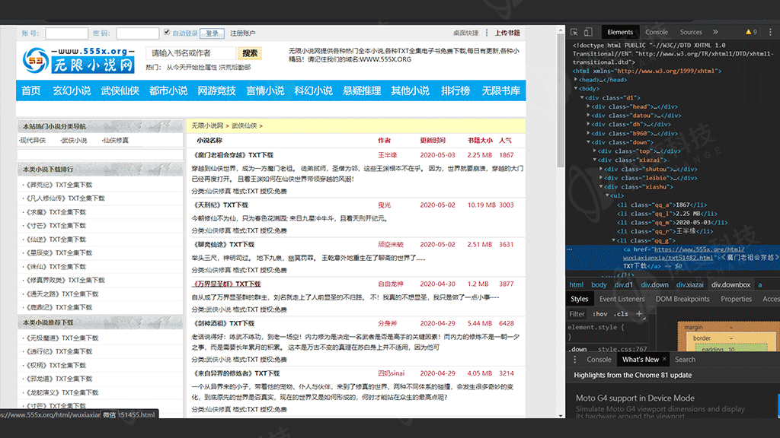Open the DevTools customization three-dot menu
Viewport: 780px width, 438px height.
(x=770, y=32)
